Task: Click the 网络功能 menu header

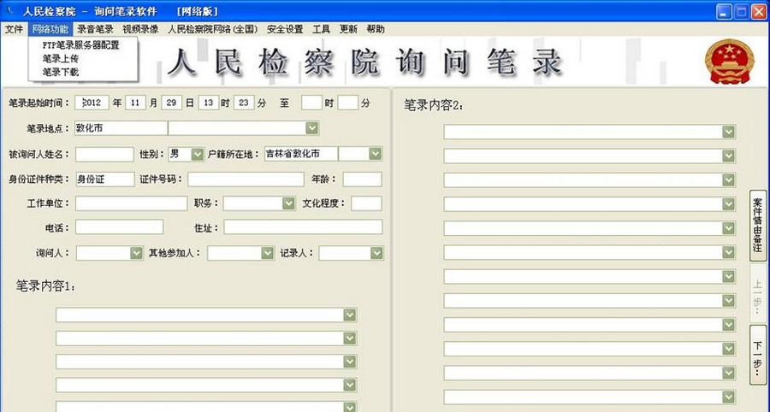Action: pyautogui.click(x=50, y=29)
